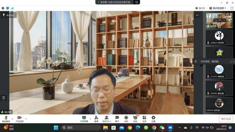
Task: Unpin the video with 取消固定 button
Action: pos(8,15)
